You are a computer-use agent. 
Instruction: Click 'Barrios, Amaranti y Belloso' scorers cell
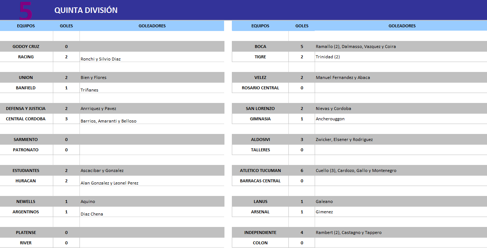152,119
